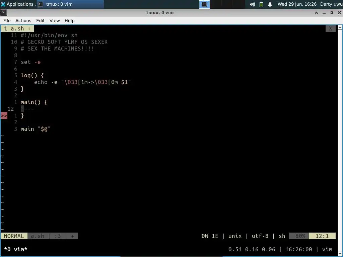This screenshot has width=343, height=257.
Task: Click the scrollbar up arrow
Action: [x=340, y=27]
